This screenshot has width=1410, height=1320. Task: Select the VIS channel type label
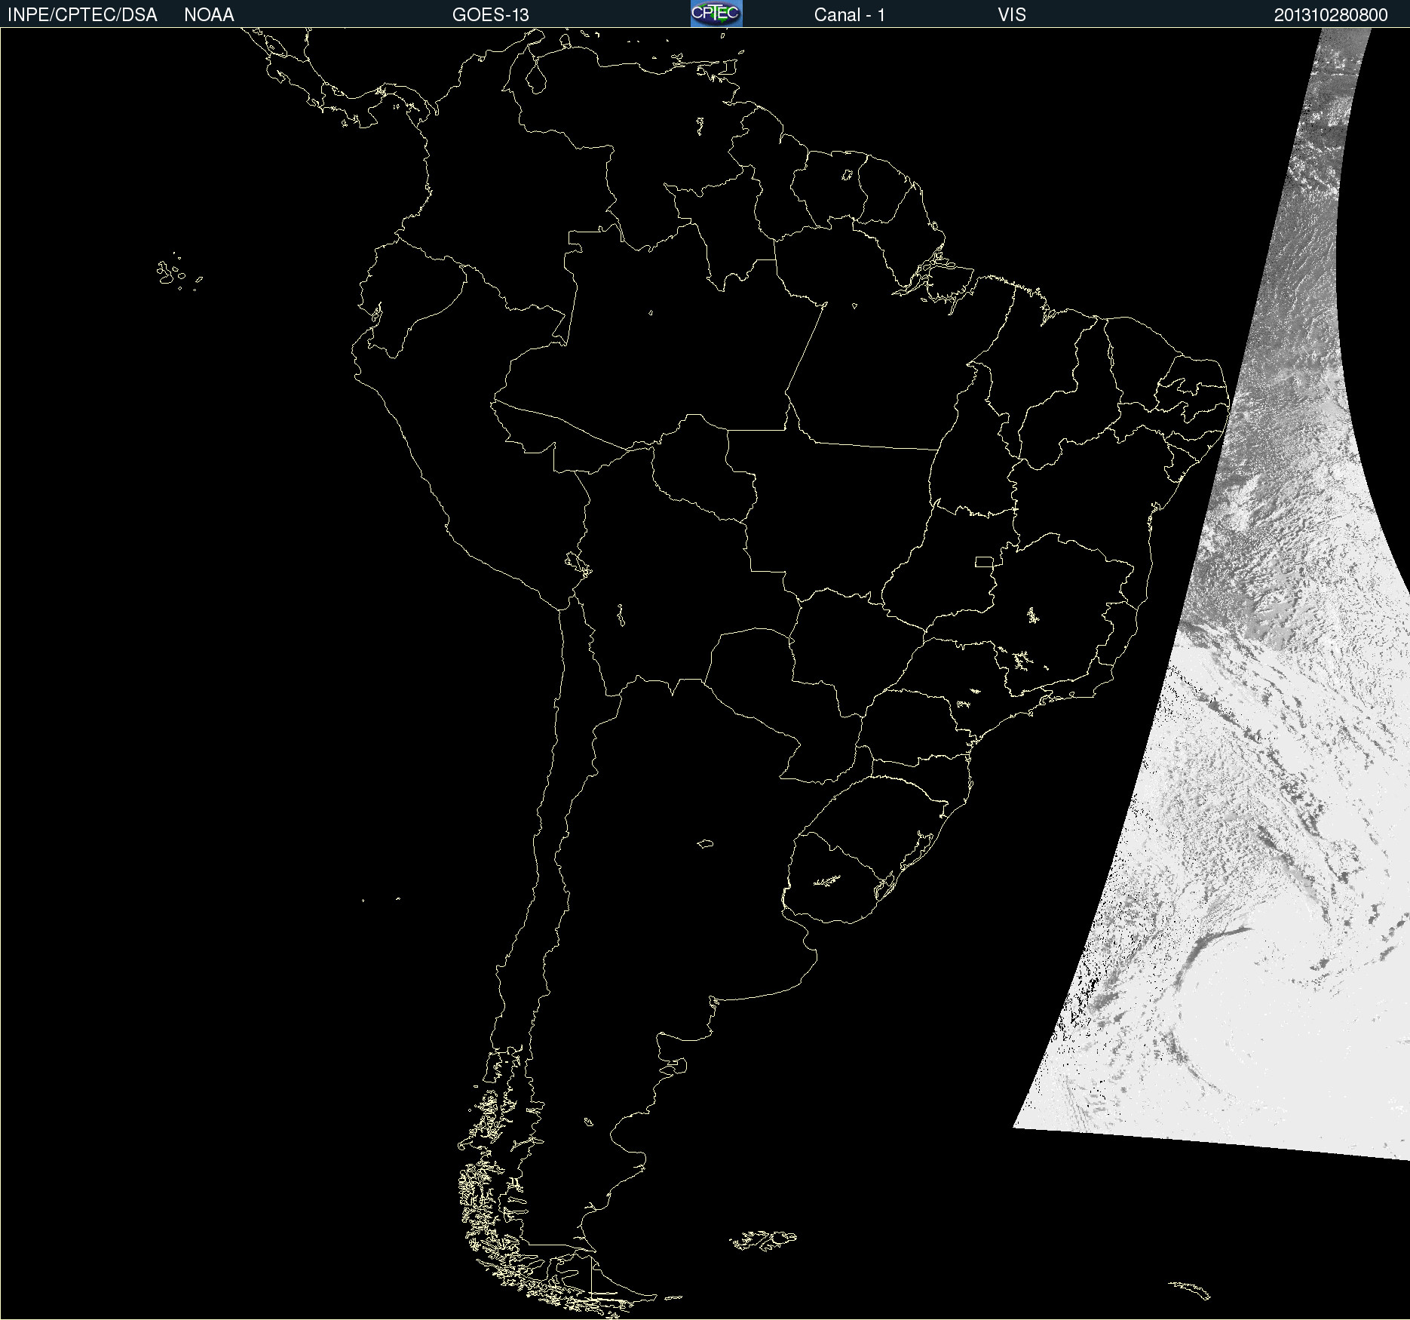coord(1011,15)
